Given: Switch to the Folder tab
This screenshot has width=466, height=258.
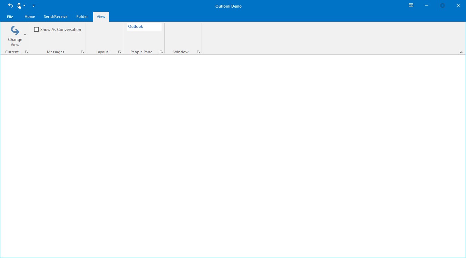Looking at the screenshot, I should (82, 17).
